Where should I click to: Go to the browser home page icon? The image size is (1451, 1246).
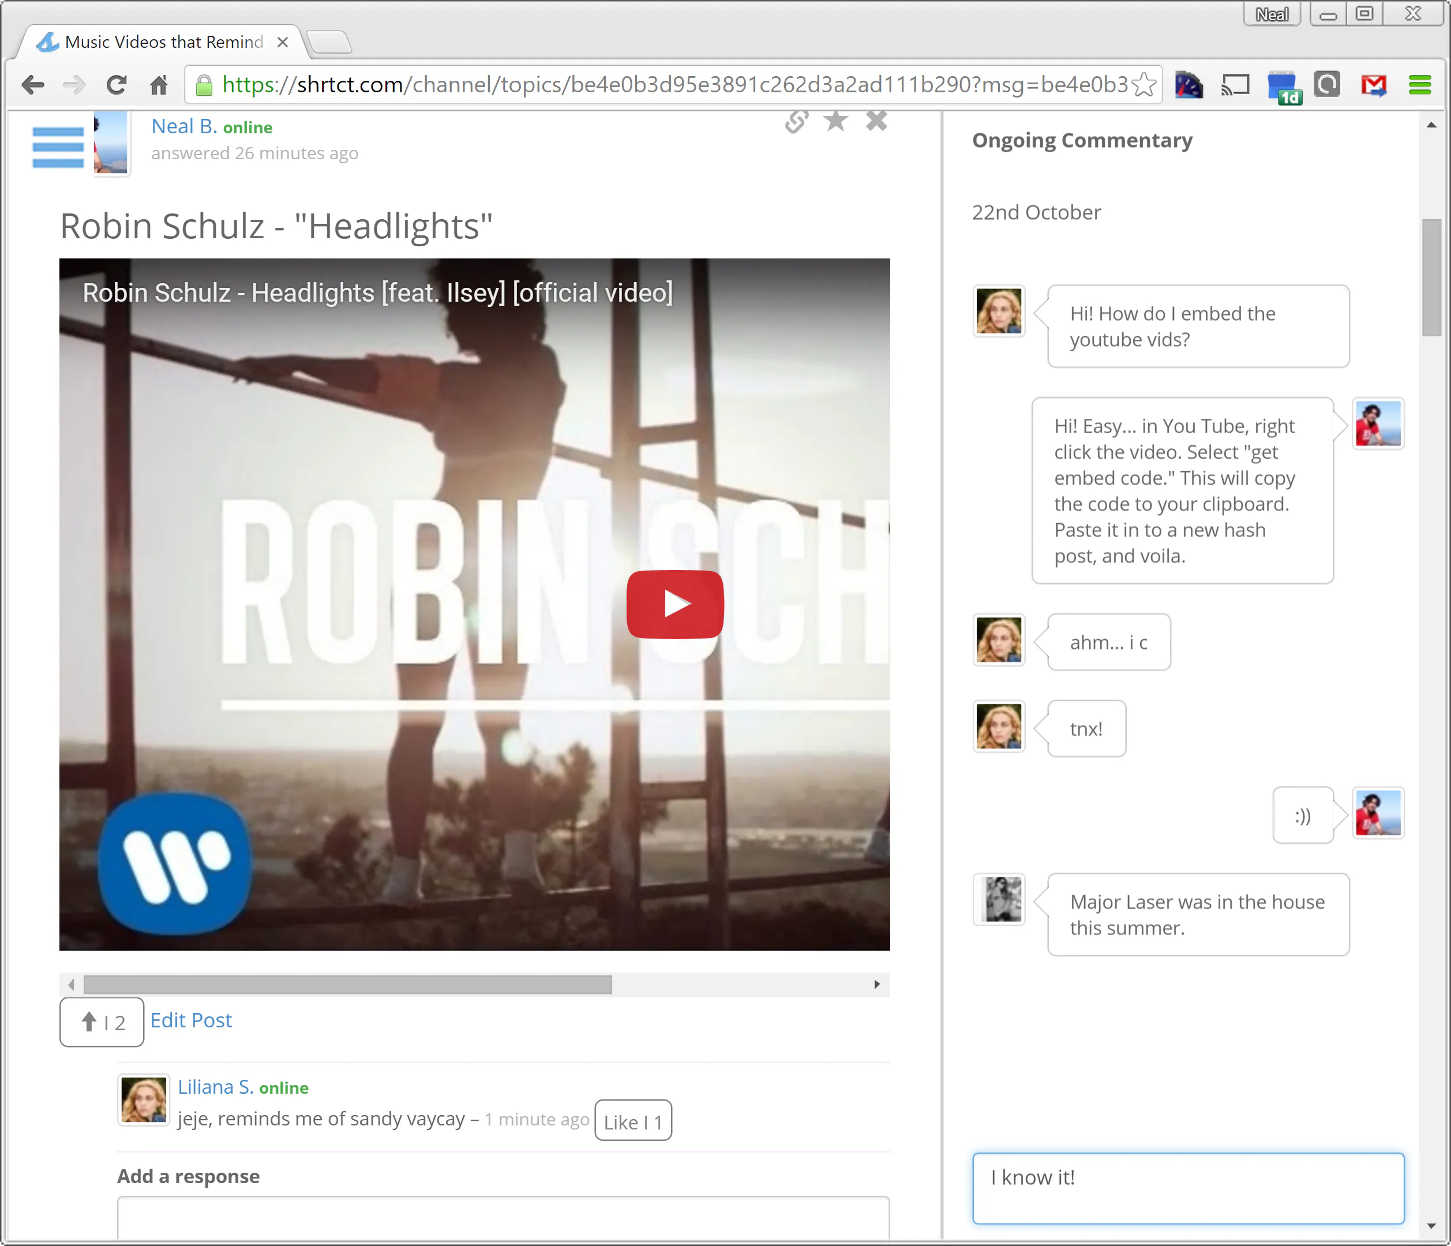pos(159,85)
